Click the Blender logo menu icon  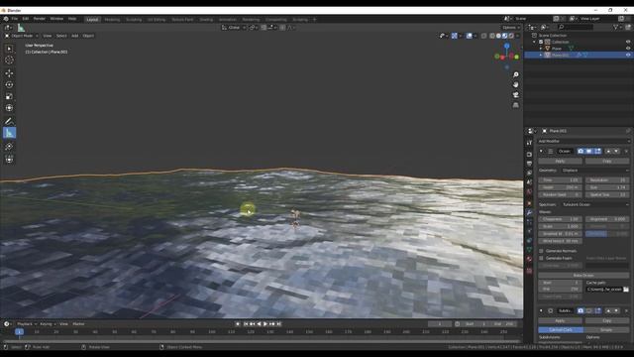pyautogui.click(x=6, y=19)
